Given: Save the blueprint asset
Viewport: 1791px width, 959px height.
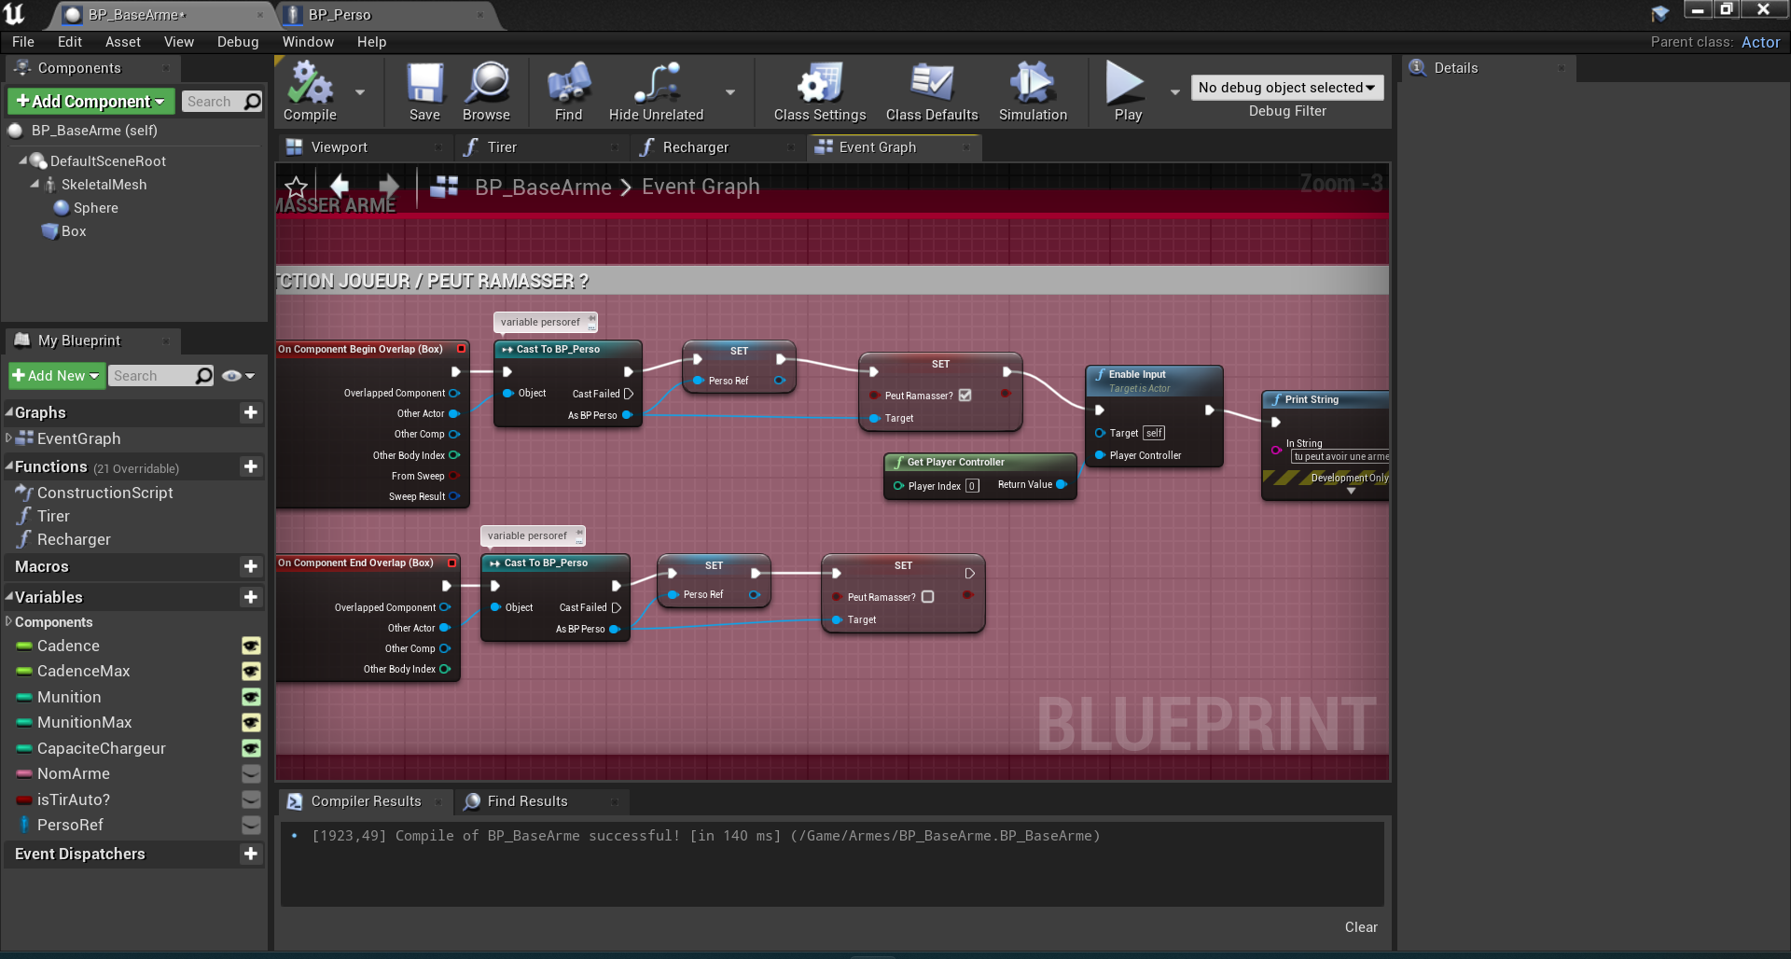Looking at the screenshot, I should (x=424, y=91).
